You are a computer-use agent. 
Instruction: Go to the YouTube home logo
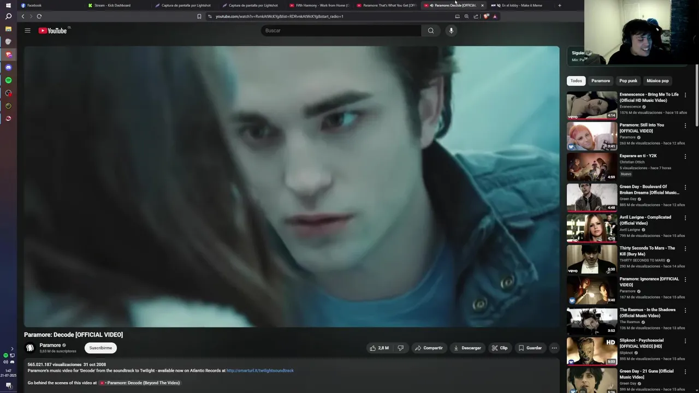tap(53, 31)
